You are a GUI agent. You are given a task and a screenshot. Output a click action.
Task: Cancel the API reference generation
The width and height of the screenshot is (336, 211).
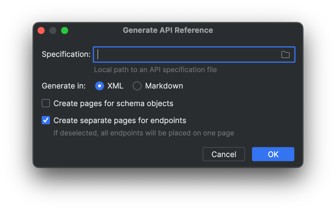(x=224, y=154)
